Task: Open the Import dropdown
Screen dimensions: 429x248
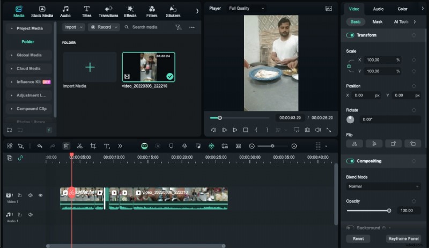Action: [x=73, y=27]
